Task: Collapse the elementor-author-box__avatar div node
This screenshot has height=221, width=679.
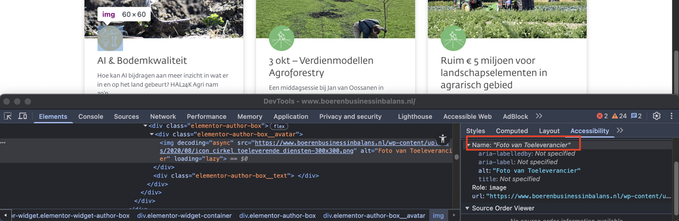Action: (152, 135)
